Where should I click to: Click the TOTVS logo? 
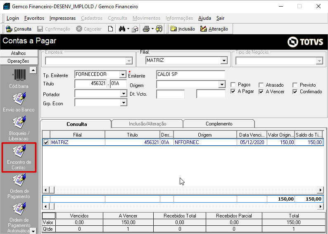(305, 42)
